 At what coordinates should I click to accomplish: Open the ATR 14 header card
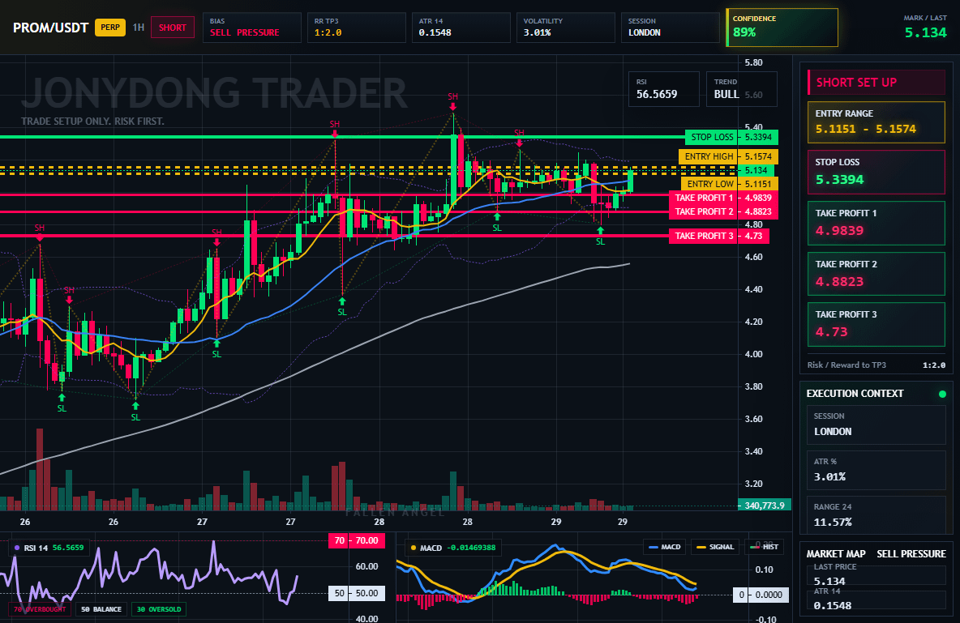tap(461, 28)
